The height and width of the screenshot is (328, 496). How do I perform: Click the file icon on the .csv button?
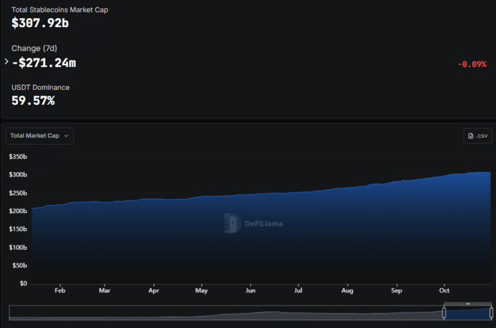pos(471,136)
